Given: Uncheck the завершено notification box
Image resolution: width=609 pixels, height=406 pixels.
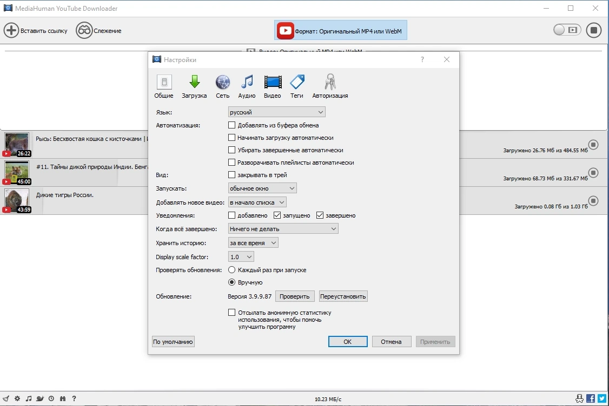Looking at the screenshot, I should click(320, 215).
